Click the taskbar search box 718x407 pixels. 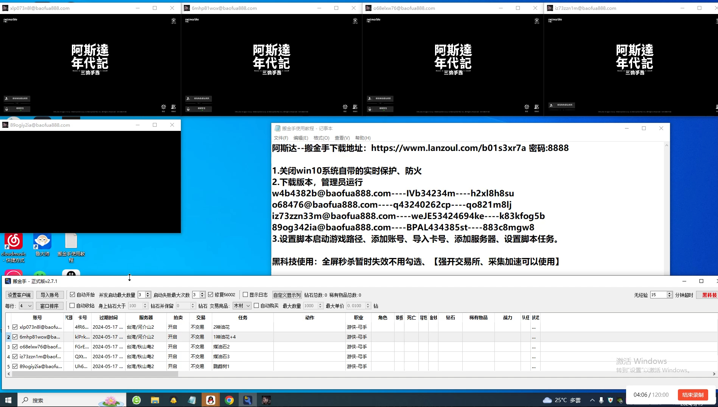point(72,400)
